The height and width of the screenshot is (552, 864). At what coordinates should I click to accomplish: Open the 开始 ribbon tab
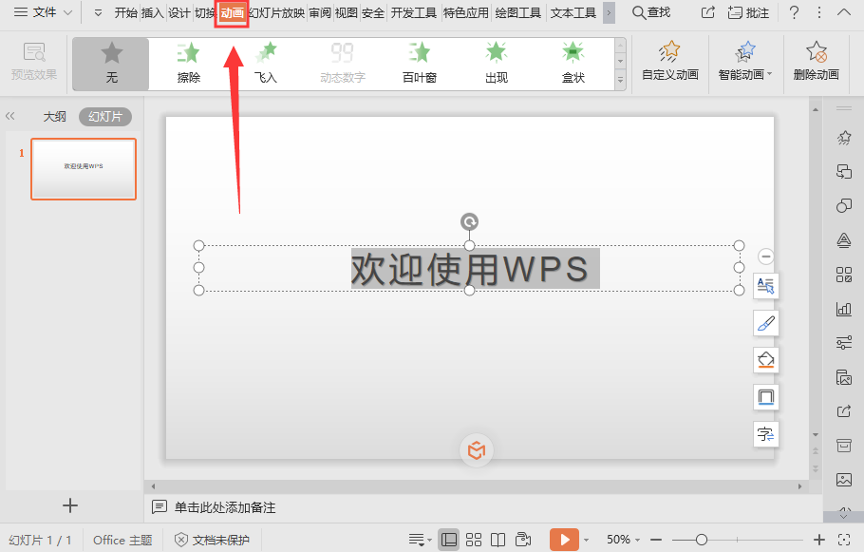[125, 12]
